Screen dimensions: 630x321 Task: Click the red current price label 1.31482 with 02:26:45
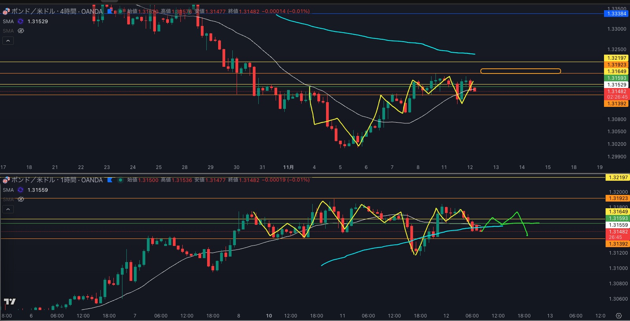tap(617, 94)
